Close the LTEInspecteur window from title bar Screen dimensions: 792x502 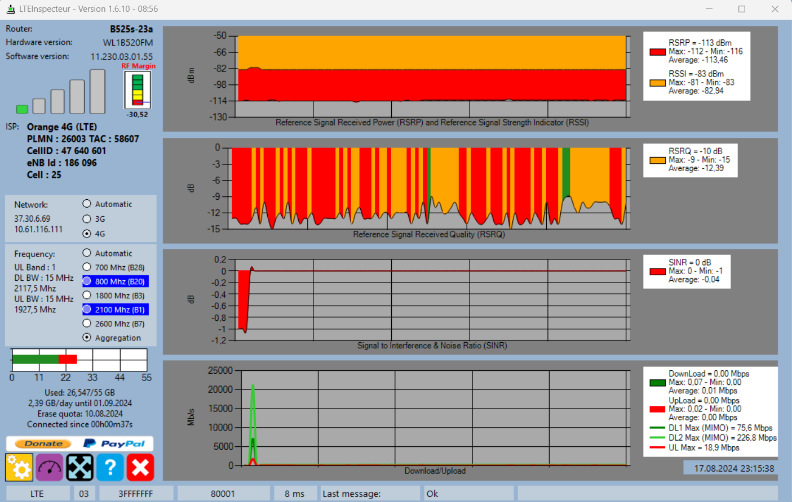(775, 9)
